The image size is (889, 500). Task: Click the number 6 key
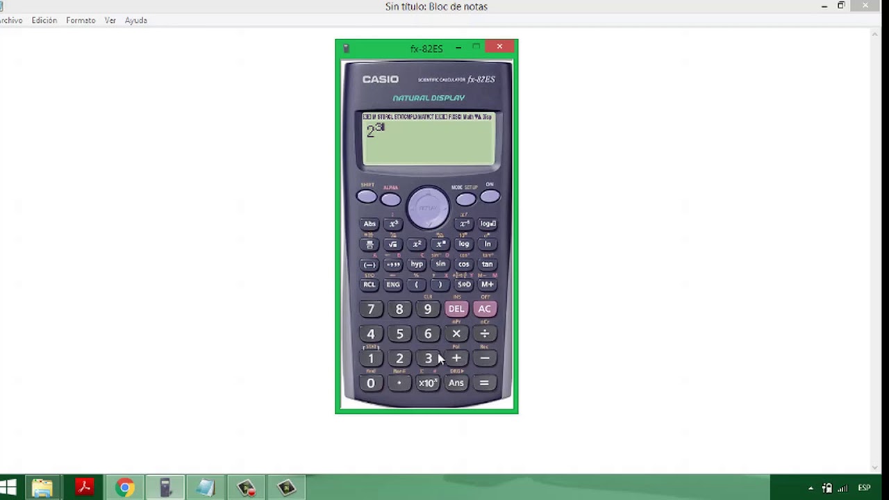coord(428,334)
